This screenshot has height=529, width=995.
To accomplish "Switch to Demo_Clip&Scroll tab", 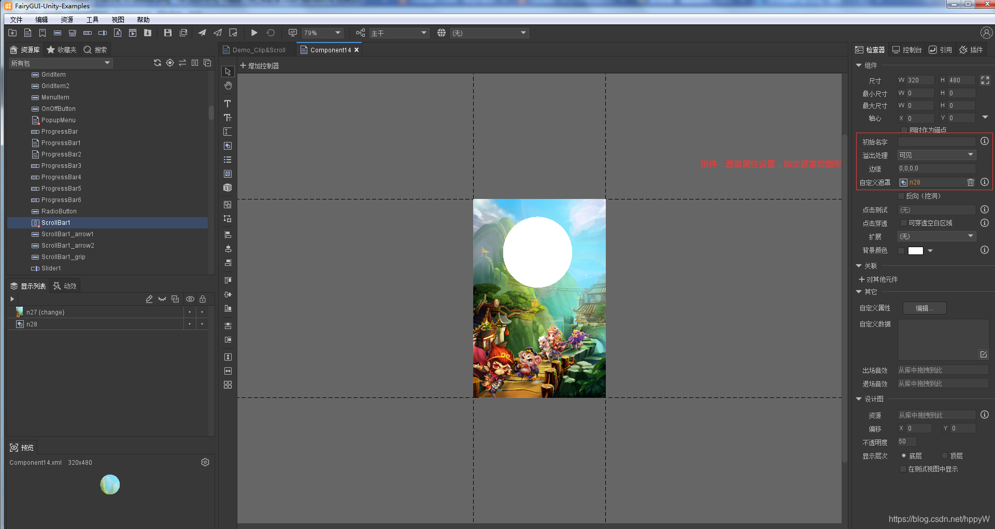I will coord(254,50).
